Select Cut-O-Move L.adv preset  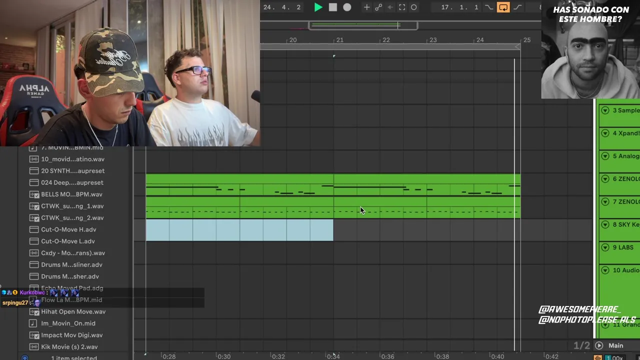coord(68,241)
